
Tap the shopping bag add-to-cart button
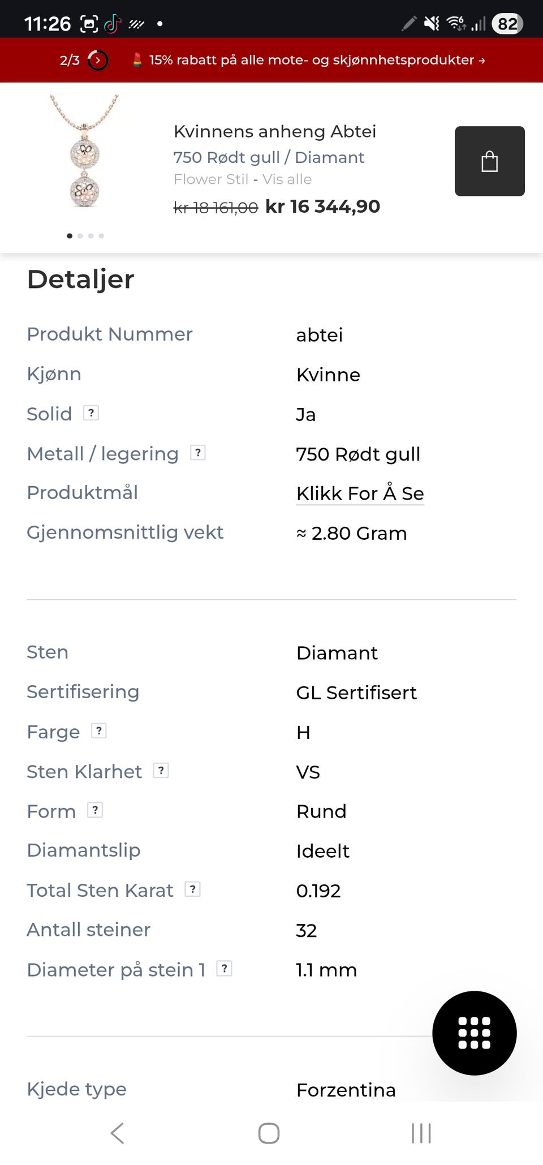coord(489,161)
